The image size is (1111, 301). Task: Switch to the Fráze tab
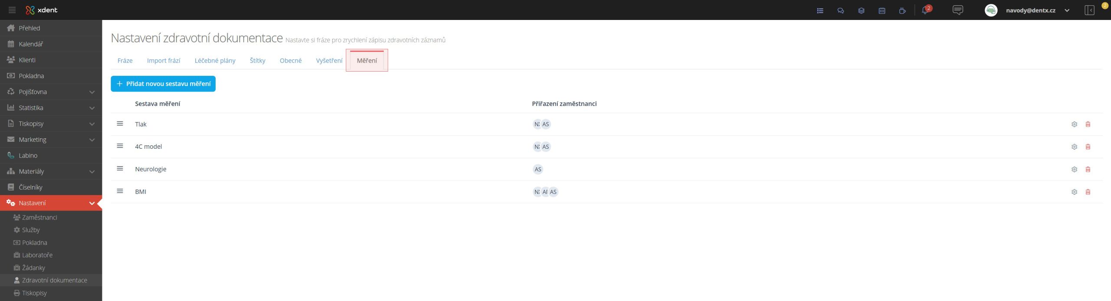(x=125, y=61)
